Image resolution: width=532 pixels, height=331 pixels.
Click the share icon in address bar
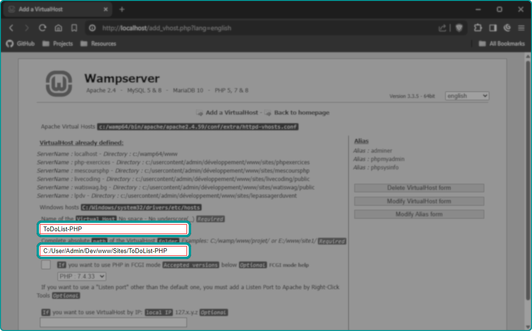442,28
